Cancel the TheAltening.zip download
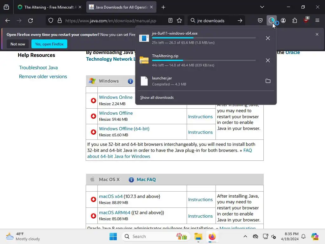The height and width of the screenshot is (244, 325). (x=268, y=60)
